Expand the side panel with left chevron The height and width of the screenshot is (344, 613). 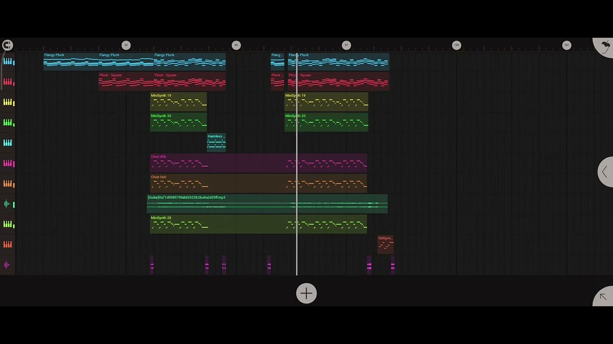click(605, 172)
